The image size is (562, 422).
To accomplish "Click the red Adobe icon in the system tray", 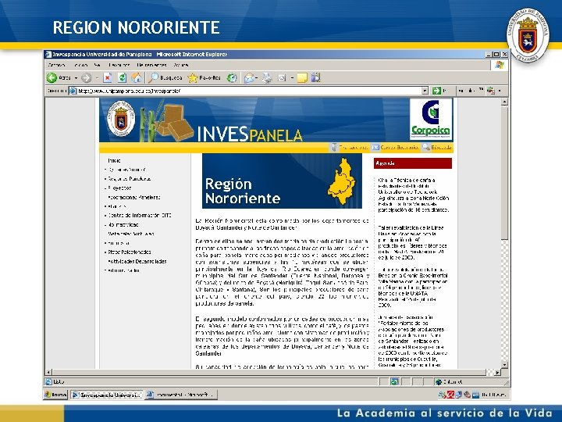I will pyautogui.click(x=450, y=395).
